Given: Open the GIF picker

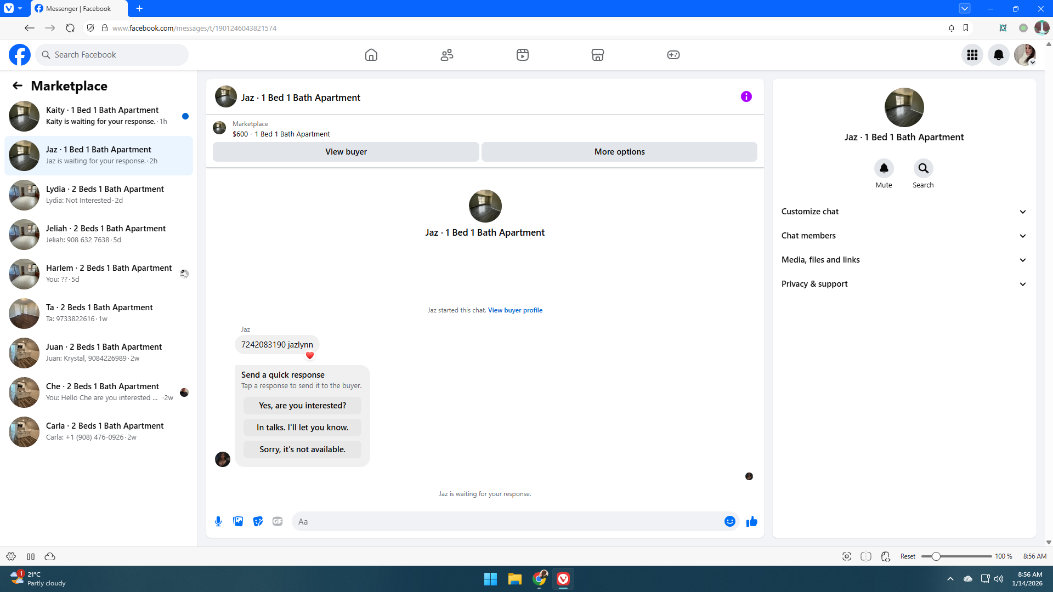Looking at the screenshot, I should click(x=278, y=521).
